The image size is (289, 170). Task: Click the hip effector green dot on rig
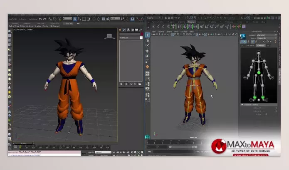pos(258,73)
